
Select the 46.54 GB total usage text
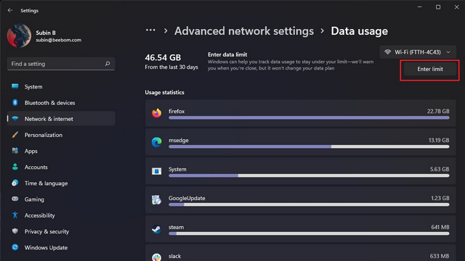coord(163,57)
